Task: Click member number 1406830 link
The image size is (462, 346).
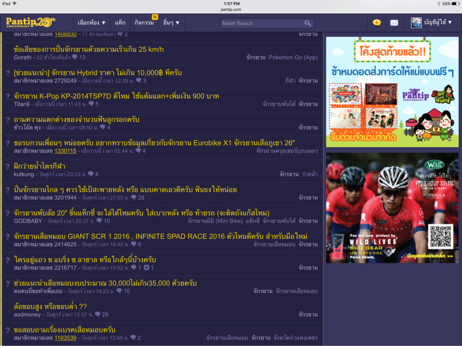Action: (x=65, y=34)
